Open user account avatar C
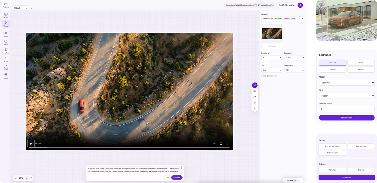 point(300,5)
